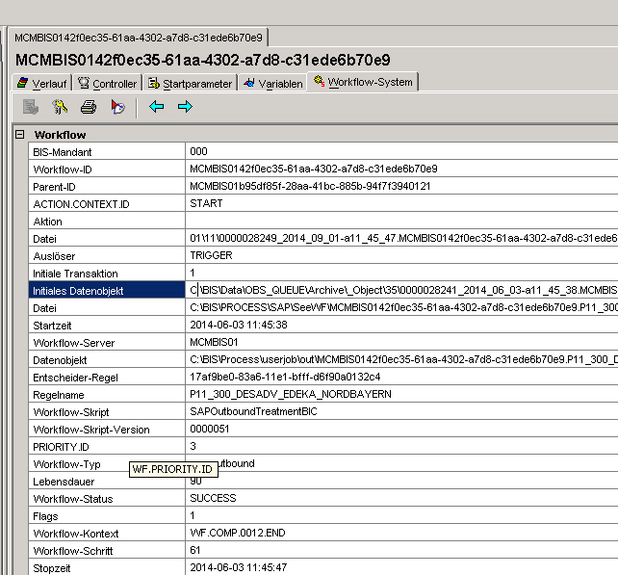Select the Workflow-System tab

tap(363, 82)
